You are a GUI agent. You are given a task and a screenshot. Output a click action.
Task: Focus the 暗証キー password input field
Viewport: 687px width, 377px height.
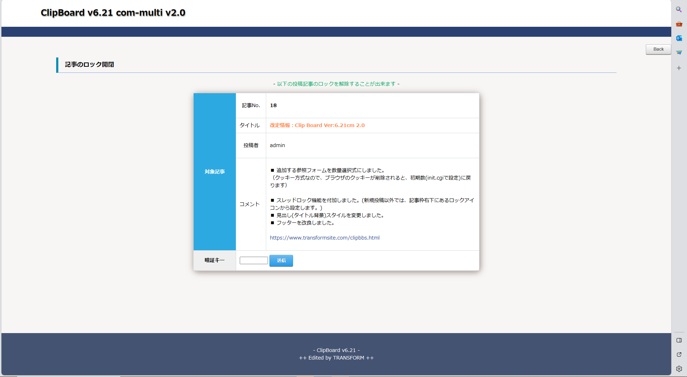254,261
